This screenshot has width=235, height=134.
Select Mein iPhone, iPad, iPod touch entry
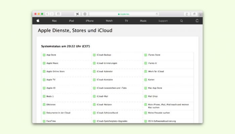(168, 106)
